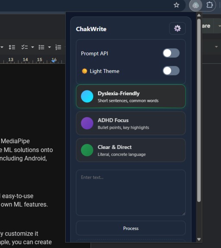Focus the Enter text input area
This screenshot has height=248, width=221.
pyautogui.click(x=131, y=193)
